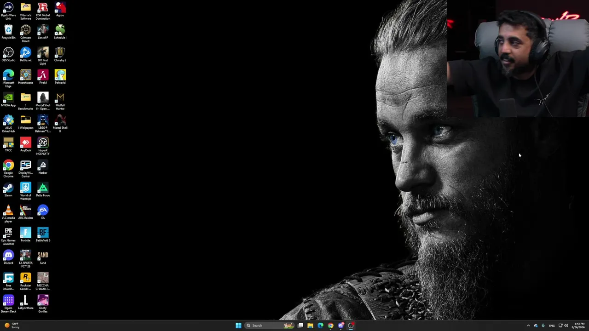Launch the Lies of P game shortcut
Viewport: 589px width, 331px height.
[43, 32]
